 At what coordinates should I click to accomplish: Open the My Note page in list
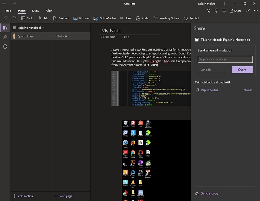(x=71, y=36)
